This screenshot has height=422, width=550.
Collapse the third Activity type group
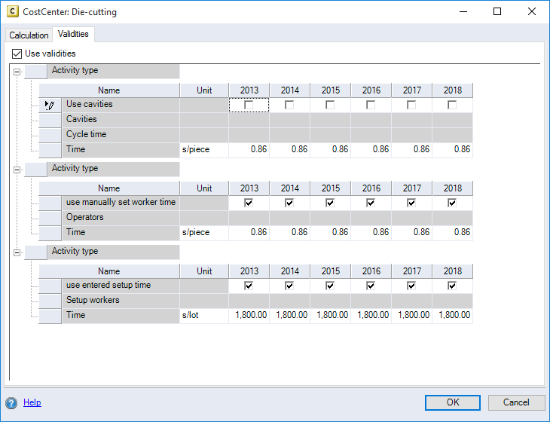pos(16,252)
